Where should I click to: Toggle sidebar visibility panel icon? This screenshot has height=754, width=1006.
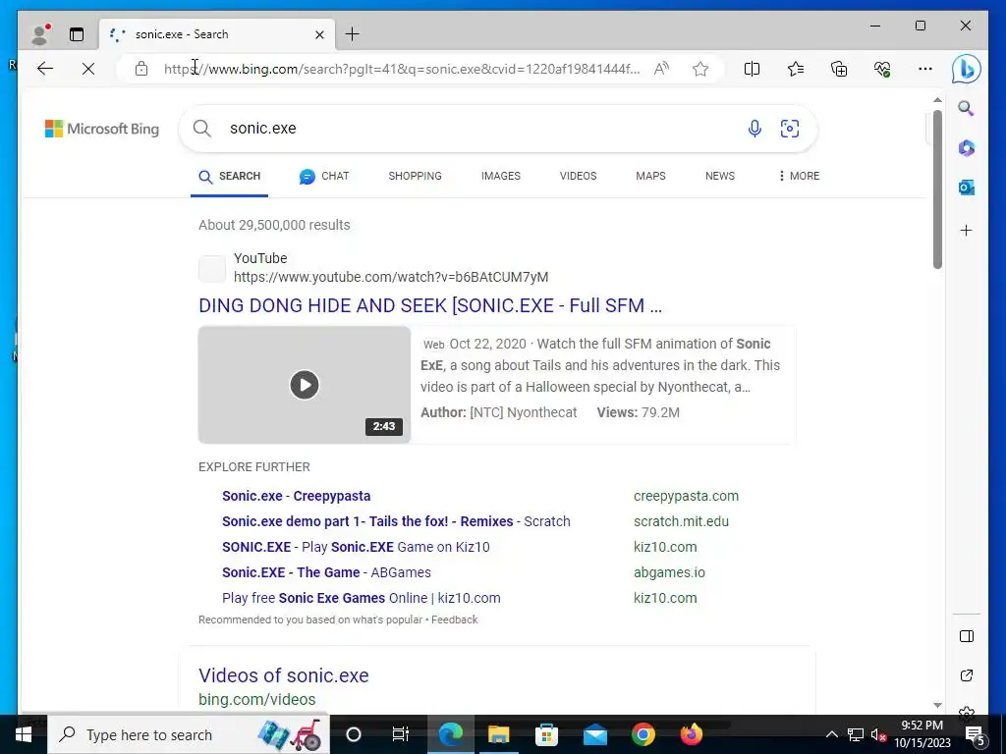pos(967,636)
